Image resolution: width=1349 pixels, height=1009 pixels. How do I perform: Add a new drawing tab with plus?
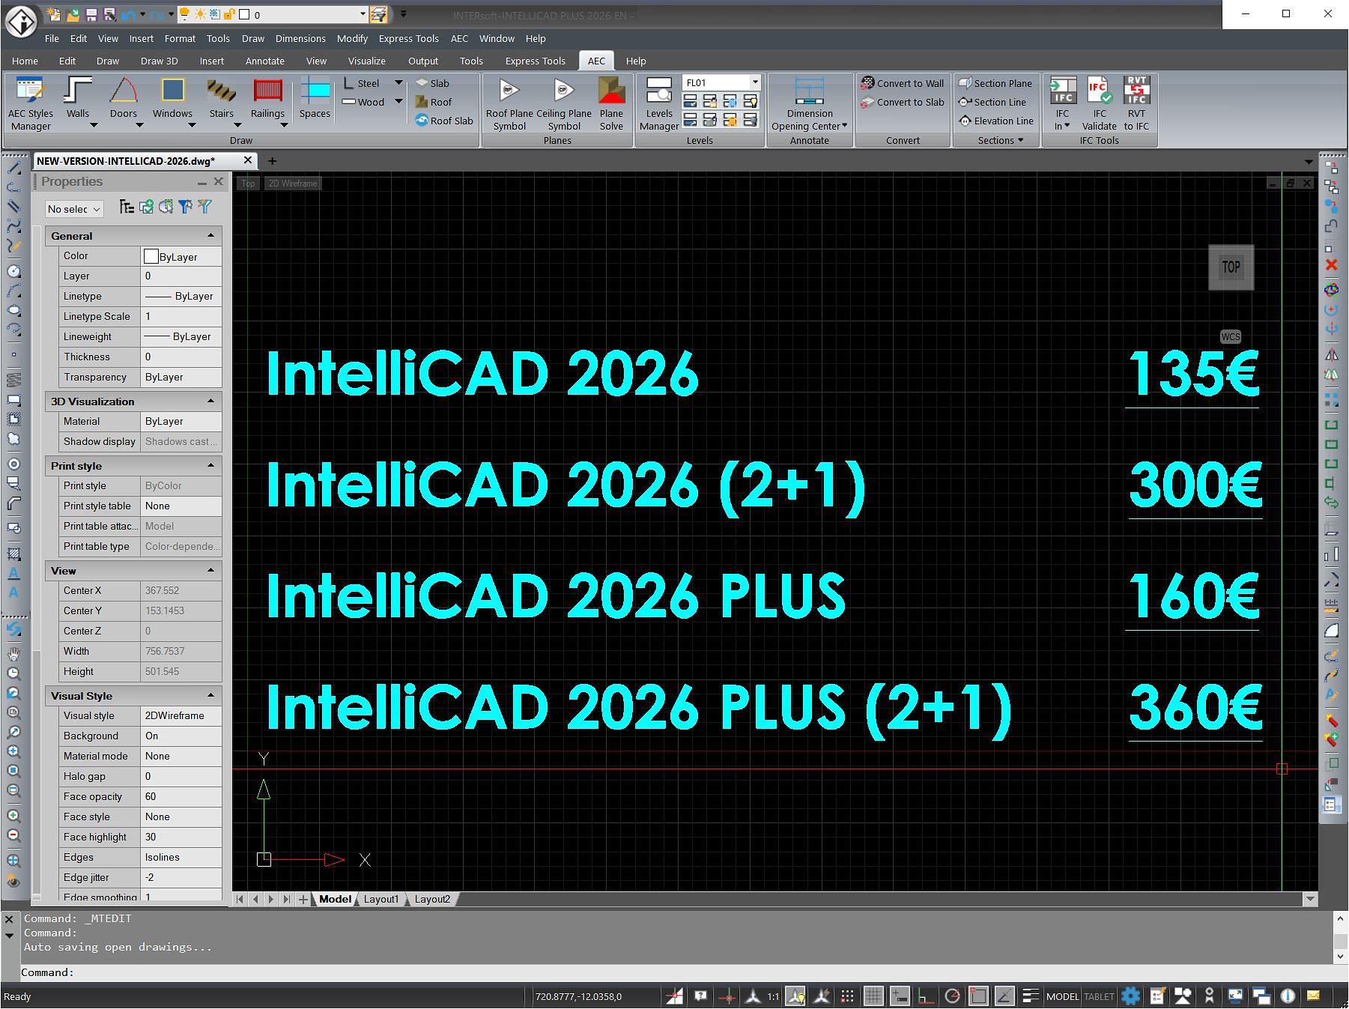tap(272, 161)
